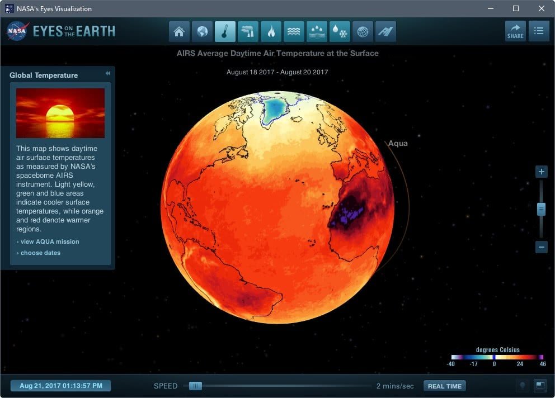Screen dimensions: 555x398
Task: Click the Aqua satellite label
Action: tap(398, 143)
